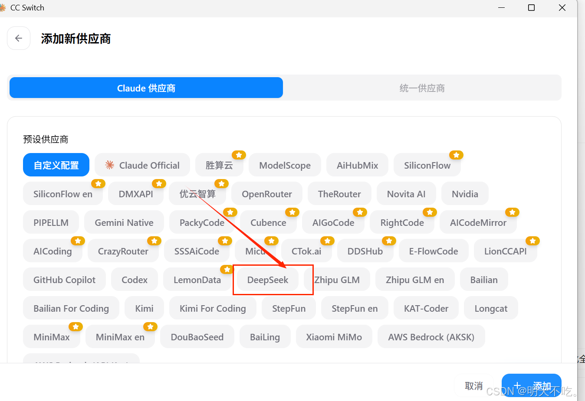Select SiliconFlow en preset
This screenshot has width=585, height=401.
click(63, 194)
